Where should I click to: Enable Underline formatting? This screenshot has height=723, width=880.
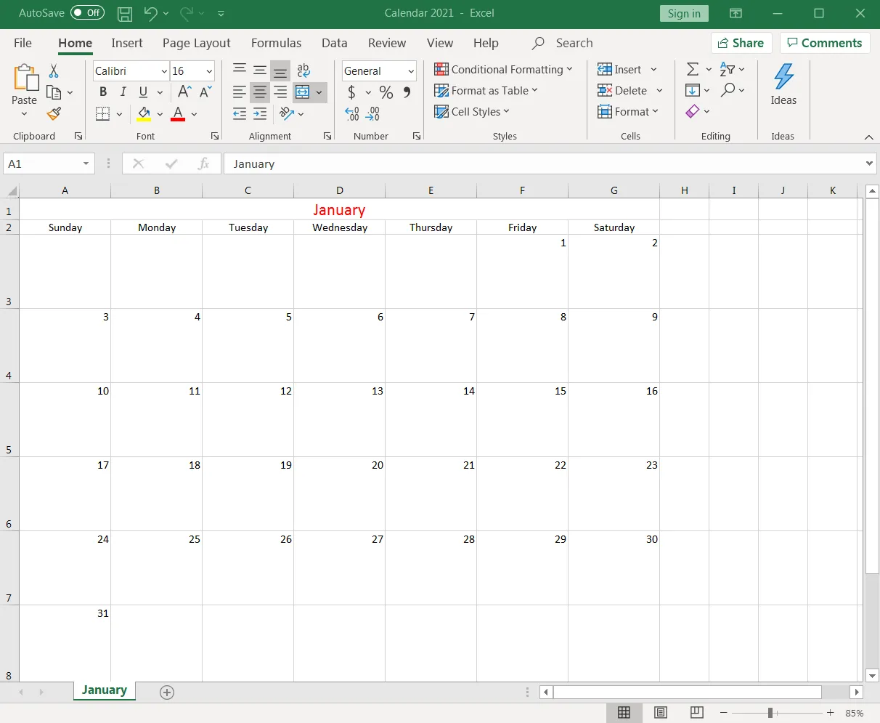142,92
